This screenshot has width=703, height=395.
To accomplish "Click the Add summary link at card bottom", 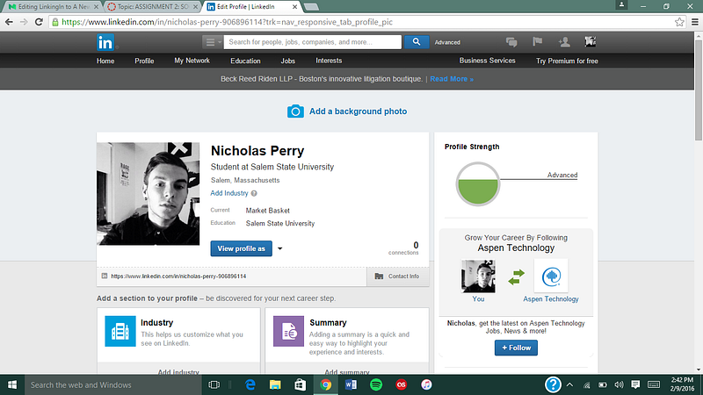I will click(347, 371).
